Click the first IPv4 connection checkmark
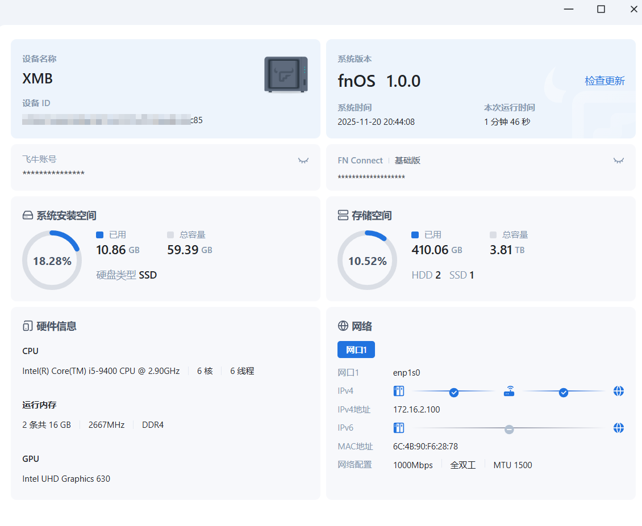Viewport: 642px width, 526px height. click(x=454, y=392)
